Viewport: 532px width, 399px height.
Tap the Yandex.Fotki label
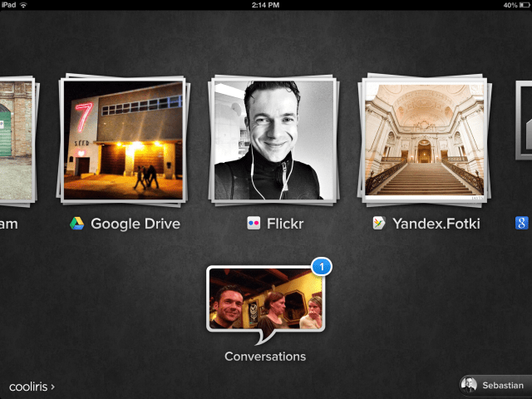(436, 224)
